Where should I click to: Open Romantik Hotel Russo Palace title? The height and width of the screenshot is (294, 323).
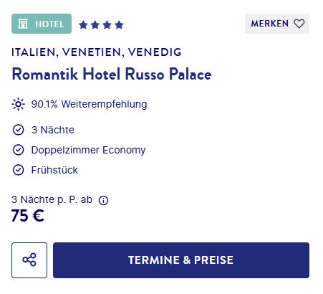coord(112,74)
